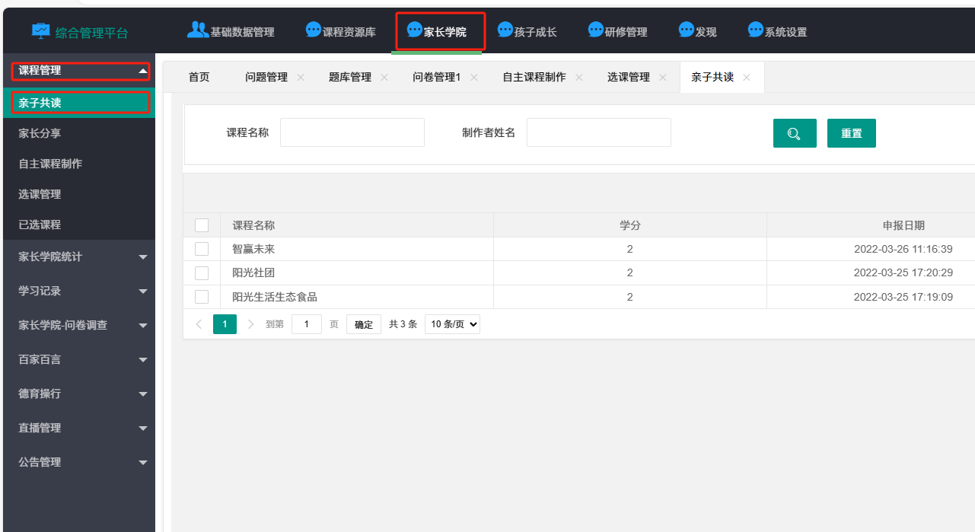Image resolution: width=975 pixels, height=532 pixels.
Task: Click 综合管理平台 title text
Action: click(91, 33)
